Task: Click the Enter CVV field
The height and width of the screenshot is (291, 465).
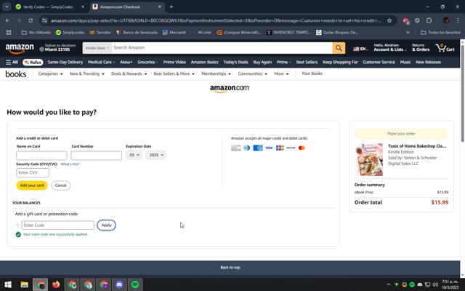Action: pyautogui.click(x=33, y=172)
